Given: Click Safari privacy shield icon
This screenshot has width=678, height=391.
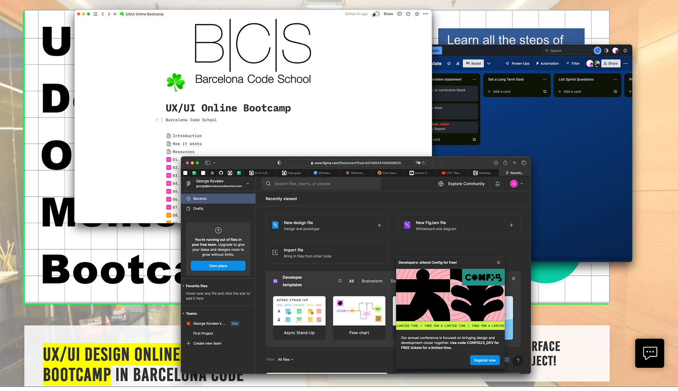Looking at the screenshot, I should click(279, 163).
